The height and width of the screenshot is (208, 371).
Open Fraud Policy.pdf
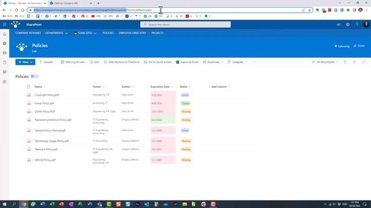pos(44,103)
